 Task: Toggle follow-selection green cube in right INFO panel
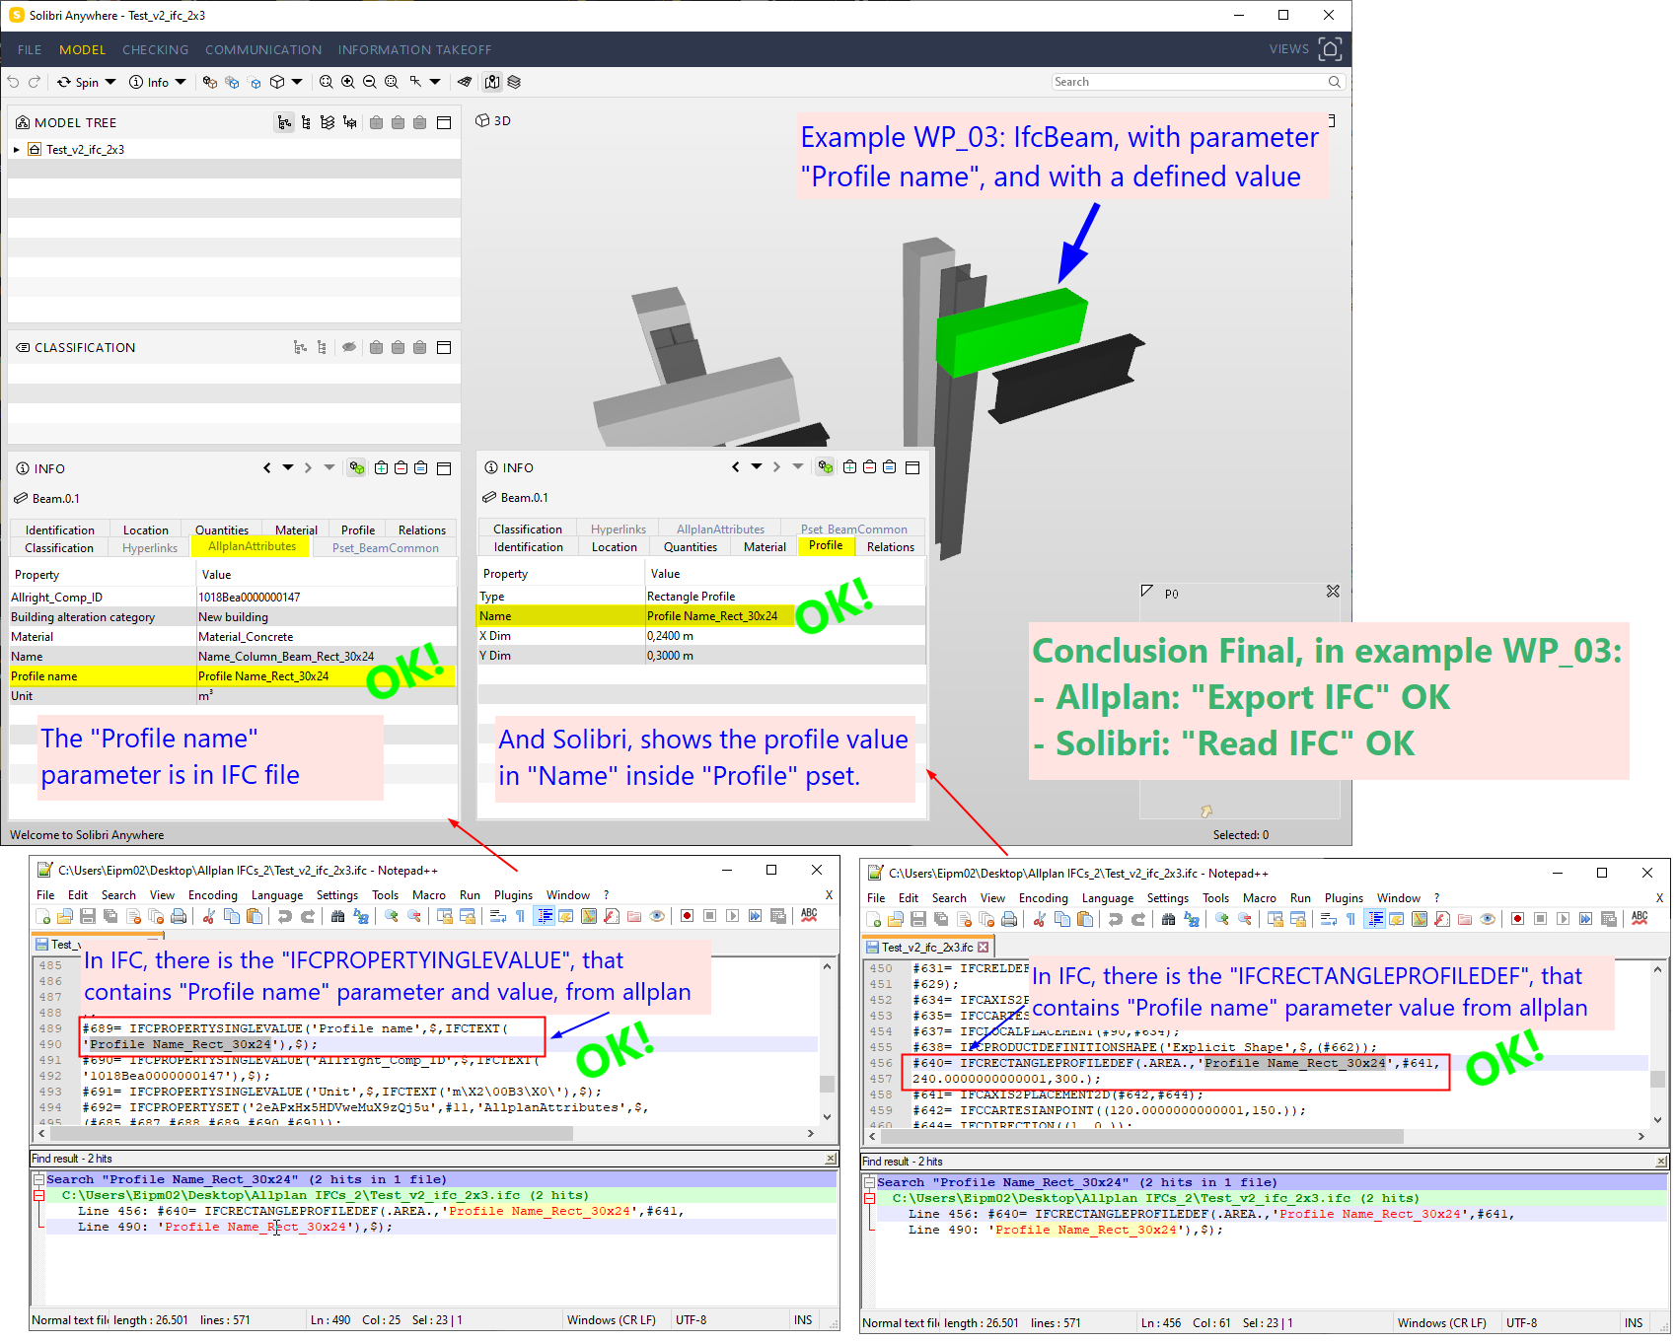[826, 466]
